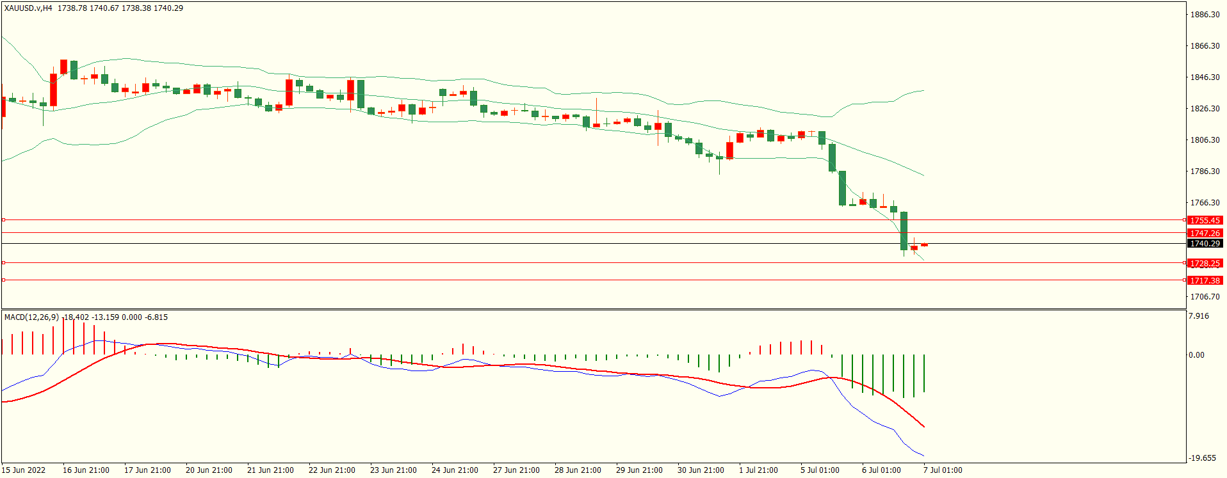This screenshot has width=1227, height=478.
Task: Select the red horizontal line at 1728.25
Action: (x=593, y=263)
